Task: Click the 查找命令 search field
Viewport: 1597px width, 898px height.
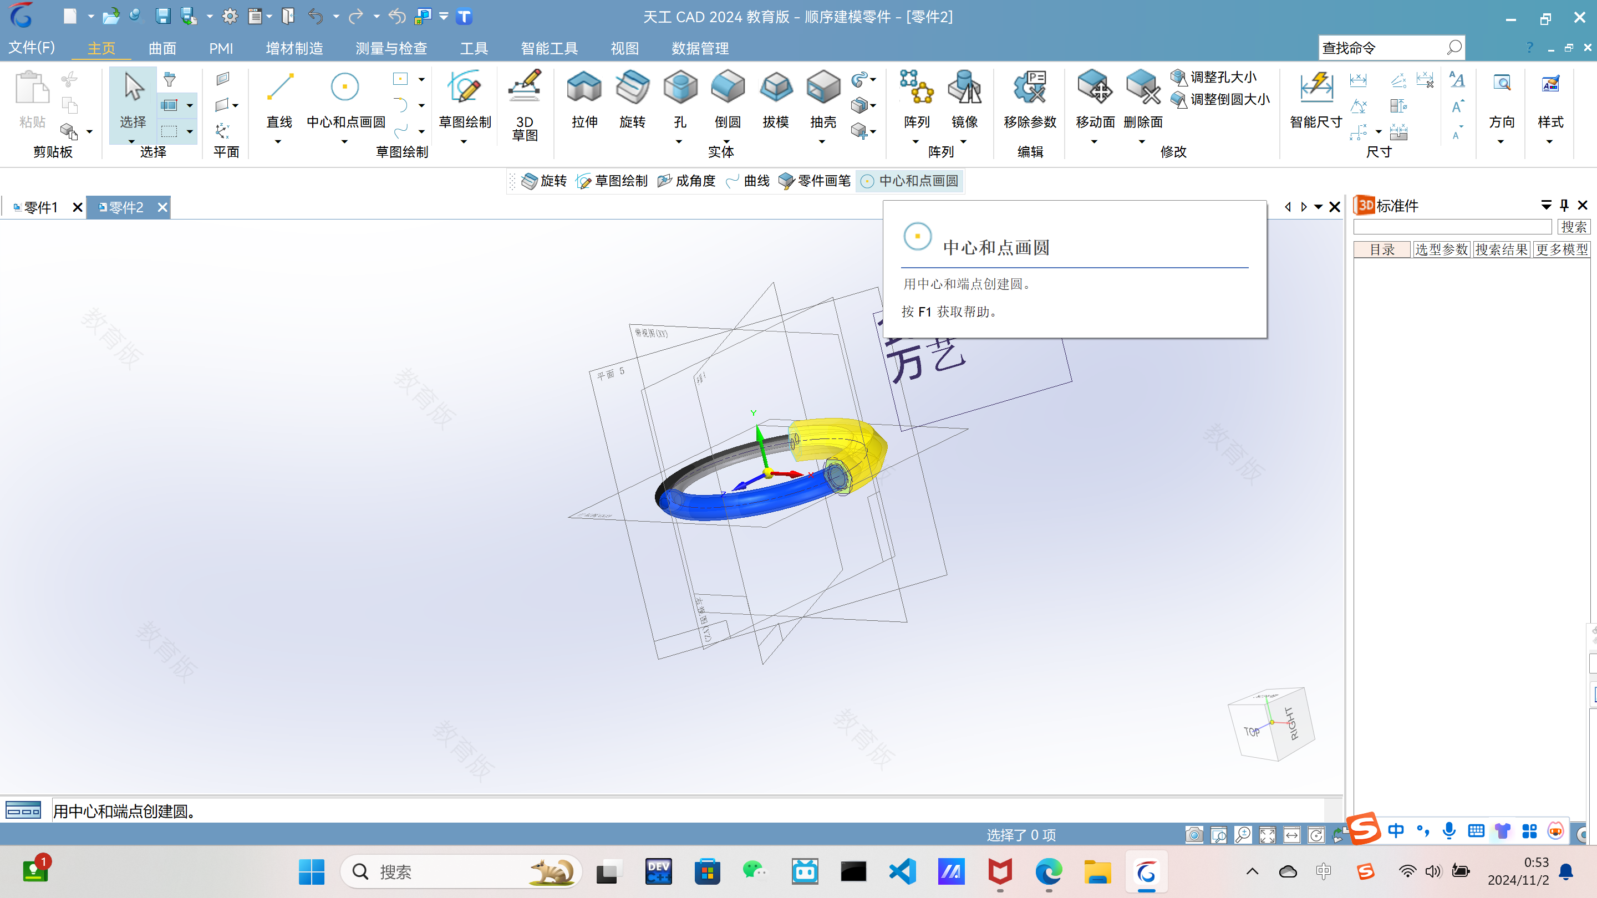Action: pos(1391,48)
